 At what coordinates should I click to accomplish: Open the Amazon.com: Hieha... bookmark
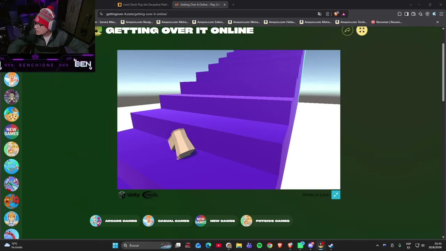click(280, 22)
